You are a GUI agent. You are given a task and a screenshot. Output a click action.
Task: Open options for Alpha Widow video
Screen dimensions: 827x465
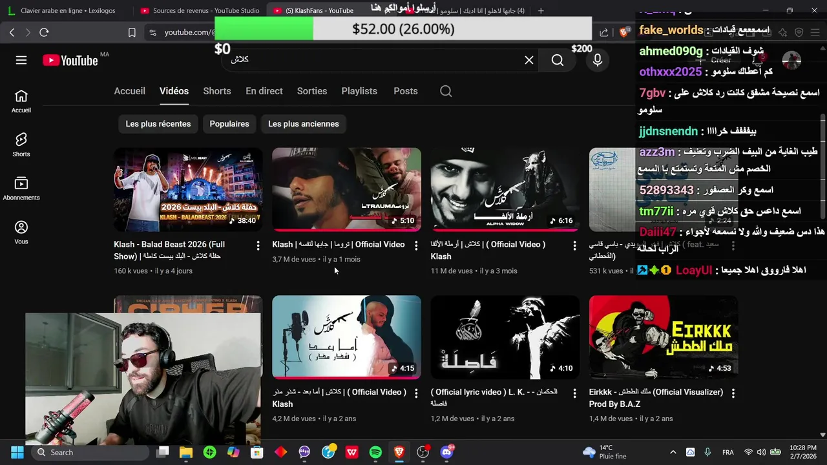coord(574,245)
